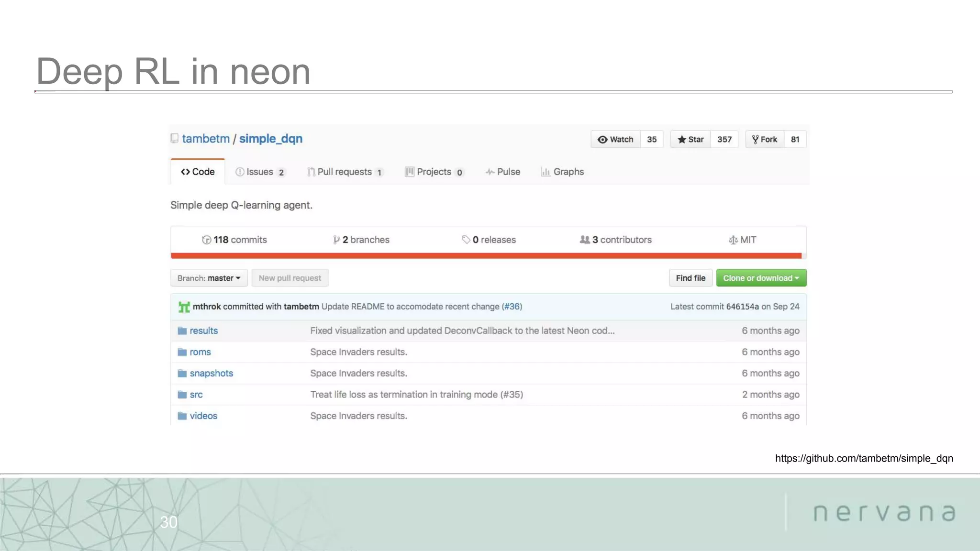Open the results commit message about DeconvCallback
Image resolution: width=980 pixels, height=551 pixels.
[462, 331]
